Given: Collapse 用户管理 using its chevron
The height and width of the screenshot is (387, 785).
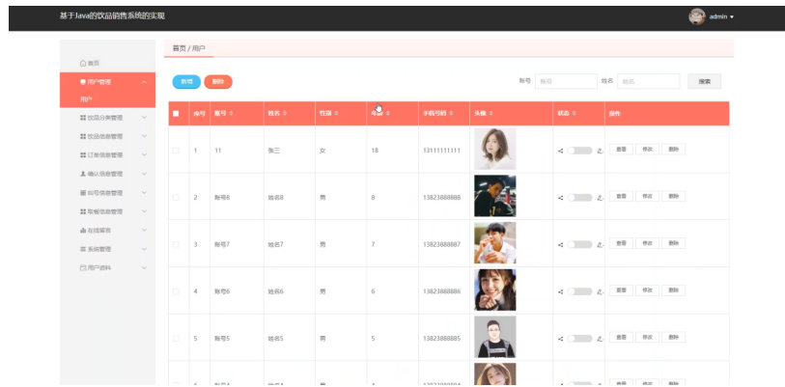Looking at the screenshot, I should coord(144,82).
